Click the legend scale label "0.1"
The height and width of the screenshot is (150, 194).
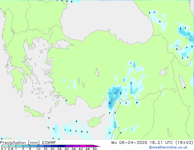pos(3,149)
